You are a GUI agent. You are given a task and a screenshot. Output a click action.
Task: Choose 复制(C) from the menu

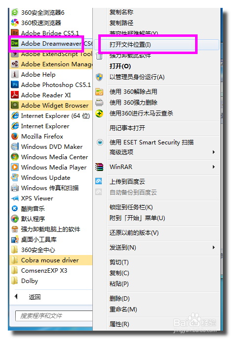(119, 273)
